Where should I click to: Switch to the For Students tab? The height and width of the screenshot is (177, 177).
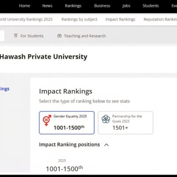coord(29,36)
